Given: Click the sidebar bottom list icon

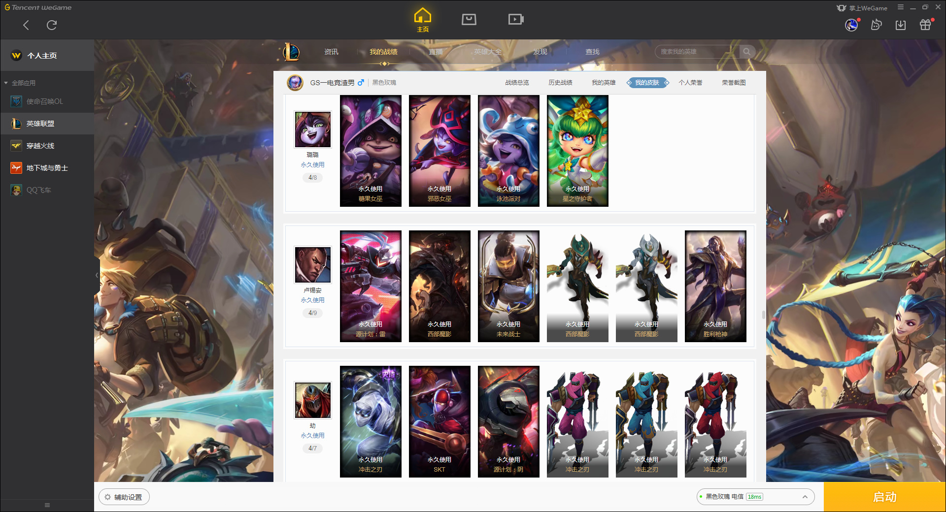Looking at the screenshot, I should (47, 505).
